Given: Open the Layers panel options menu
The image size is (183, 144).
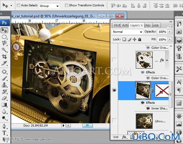Looking at the screenshot, I should [x=171, y=27].
